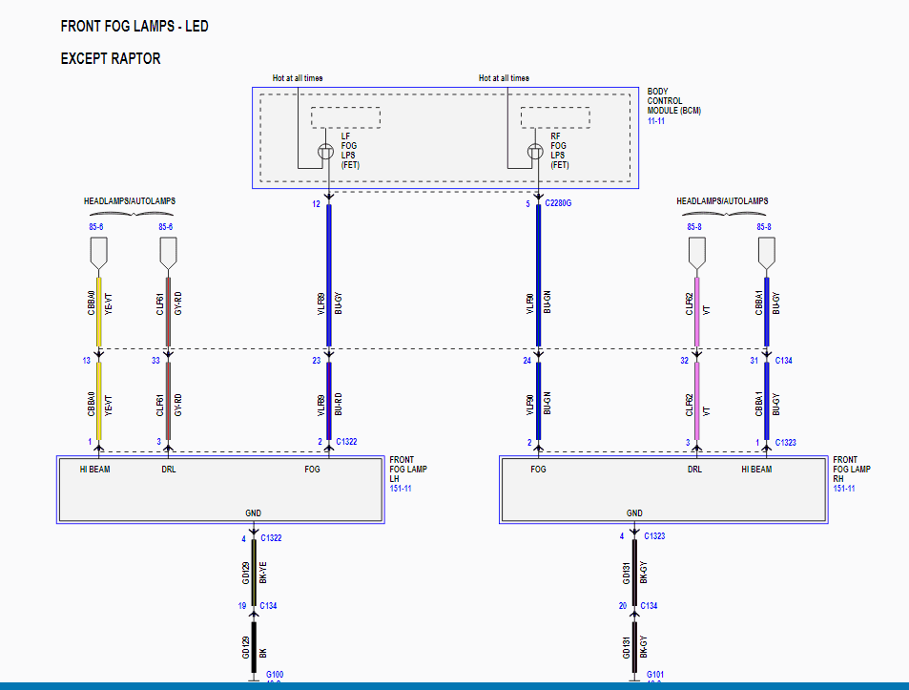Select the Front Fog Lamp RH component box

(663, 490)
